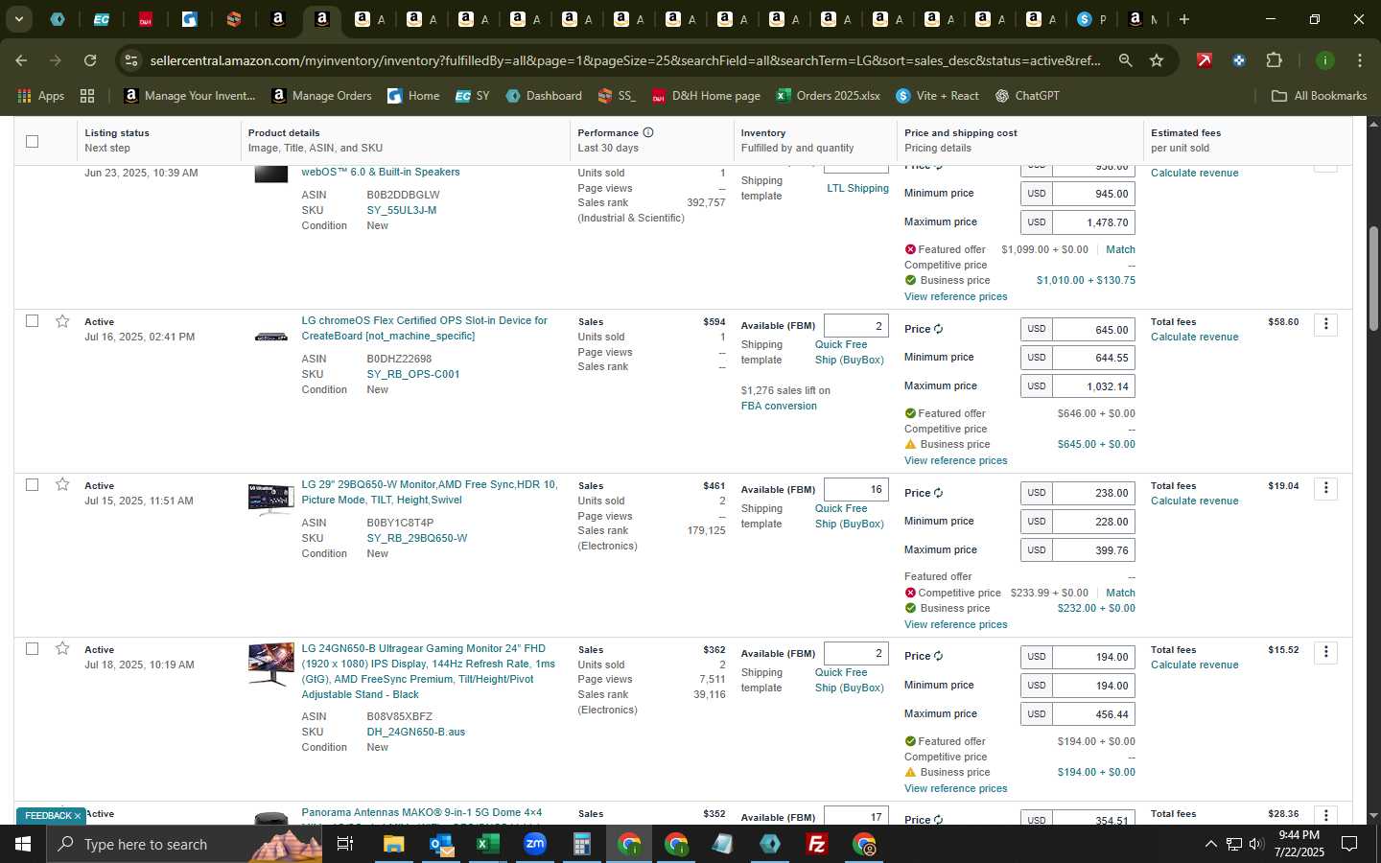Screen dimensions: 1381x863
Task: Open SKU SY_RB_29BQ650-W link
Action: [417, 538]
